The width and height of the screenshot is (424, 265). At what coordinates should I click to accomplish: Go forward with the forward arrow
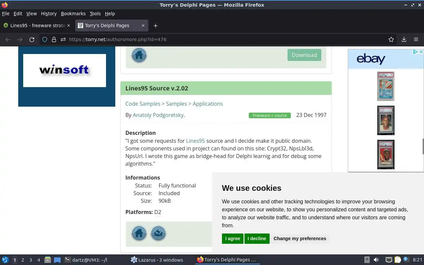click(x=20, y=39)
